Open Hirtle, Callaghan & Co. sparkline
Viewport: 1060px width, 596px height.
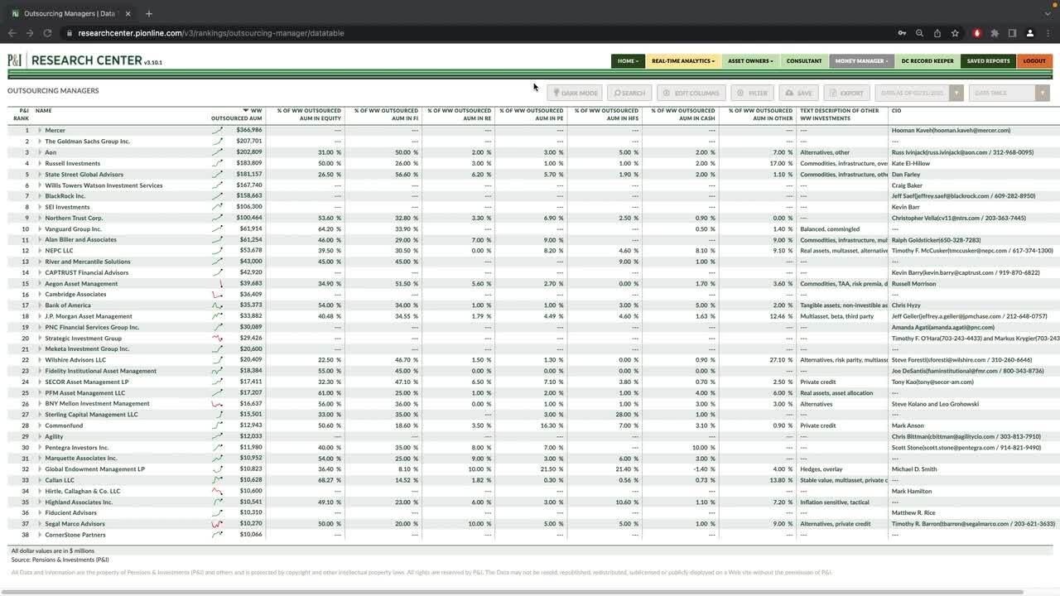click(x=217, y=491)
